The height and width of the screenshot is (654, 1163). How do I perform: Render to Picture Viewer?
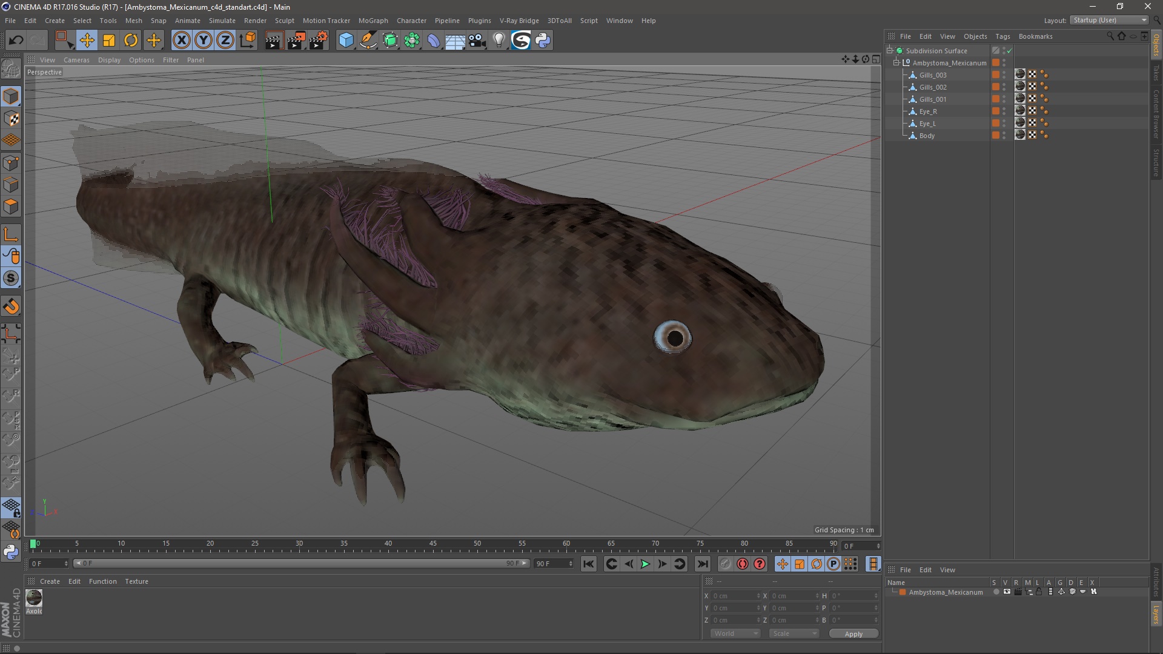tap(296, 41)
